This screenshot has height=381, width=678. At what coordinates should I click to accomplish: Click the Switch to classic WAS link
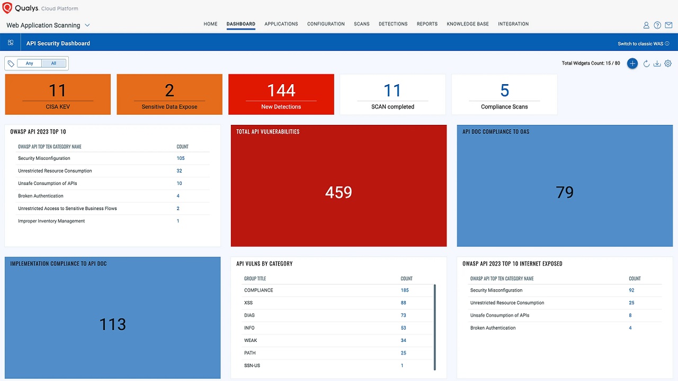[x=641, y=43]
